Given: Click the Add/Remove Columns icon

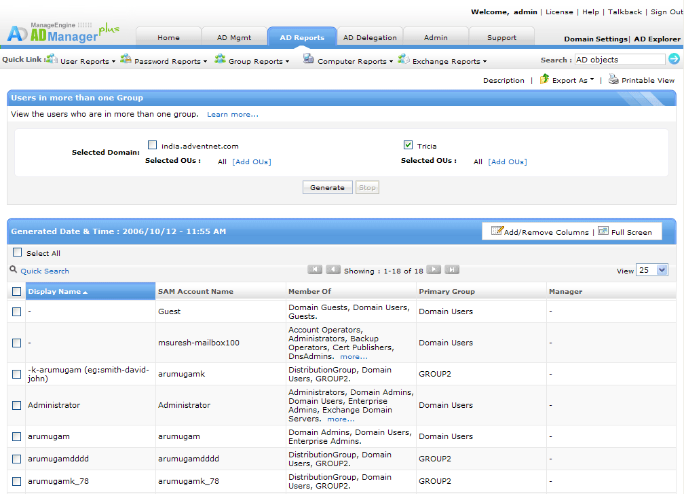Looking at the screenshot, I should click(497, 231).
